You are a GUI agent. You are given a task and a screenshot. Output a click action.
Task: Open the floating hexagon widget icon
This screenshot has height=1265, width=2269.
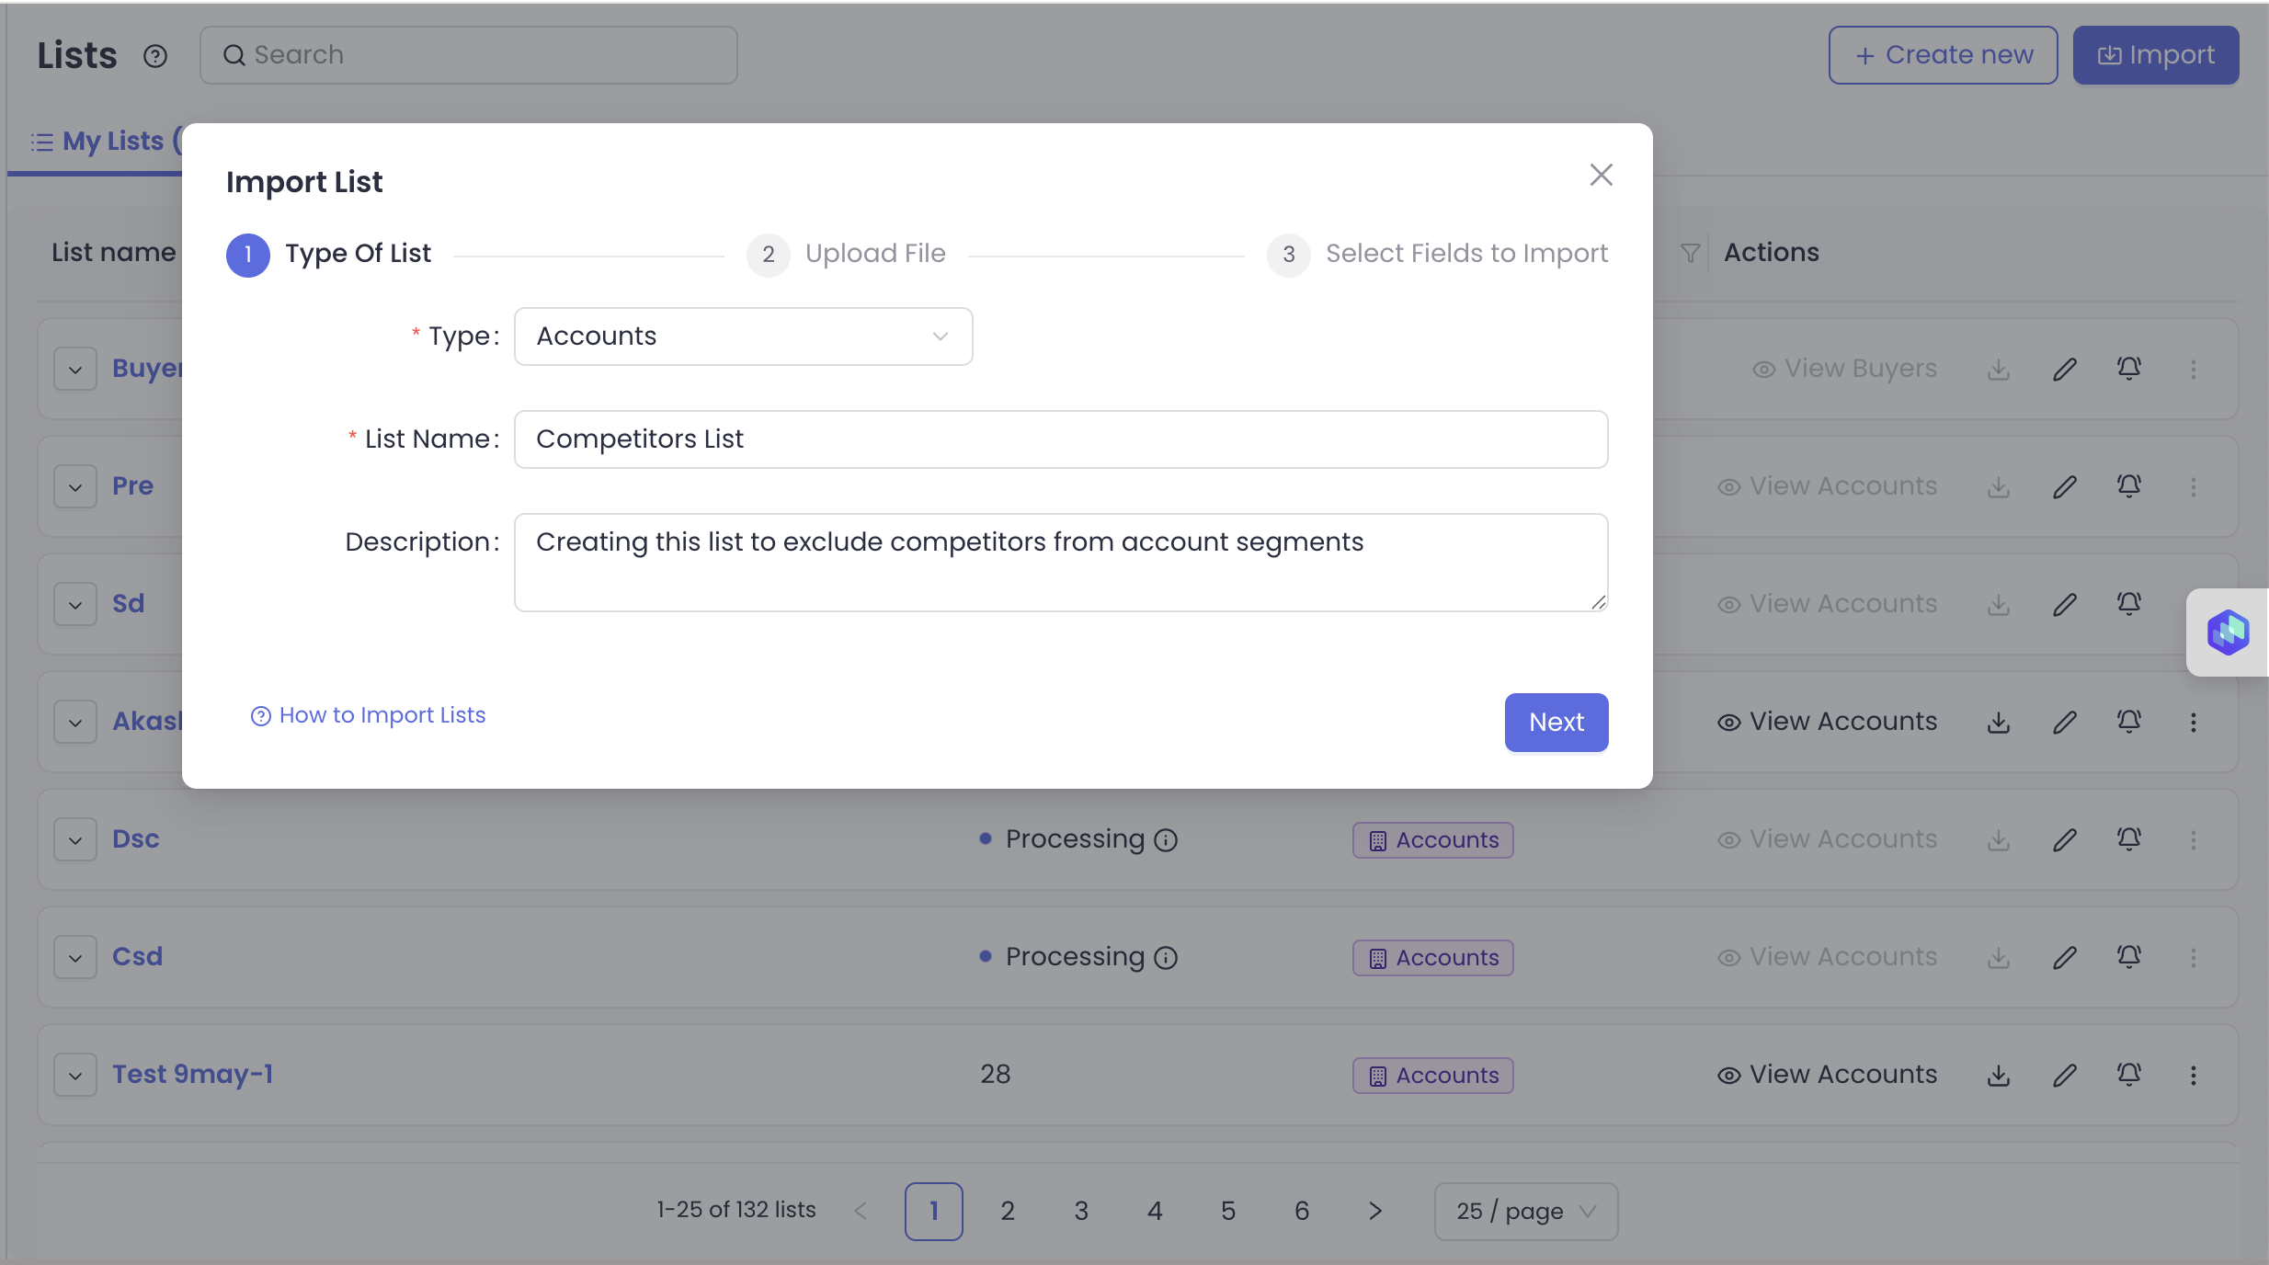tap(2228, 632)
